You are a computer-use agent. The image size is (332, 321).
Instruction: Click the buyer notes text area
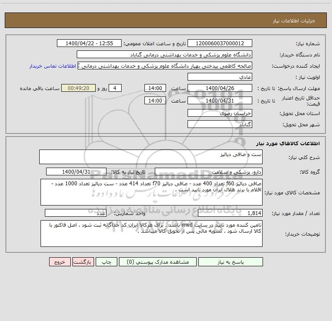(x=151, y=234)
